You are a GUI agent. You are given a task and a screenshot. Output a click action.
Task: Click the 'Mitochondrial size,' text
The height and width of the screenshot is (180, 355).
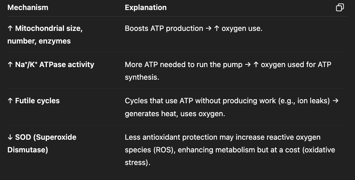pyautogui.click(x=49, y=29)
